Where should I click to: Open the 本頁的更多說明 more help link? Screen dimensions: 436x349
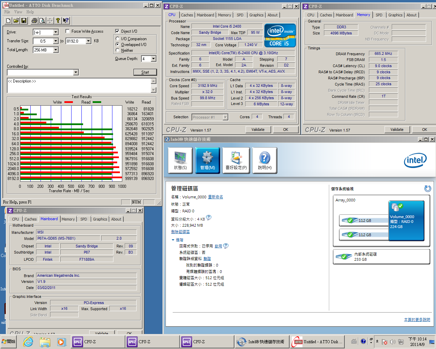point(417,320)
